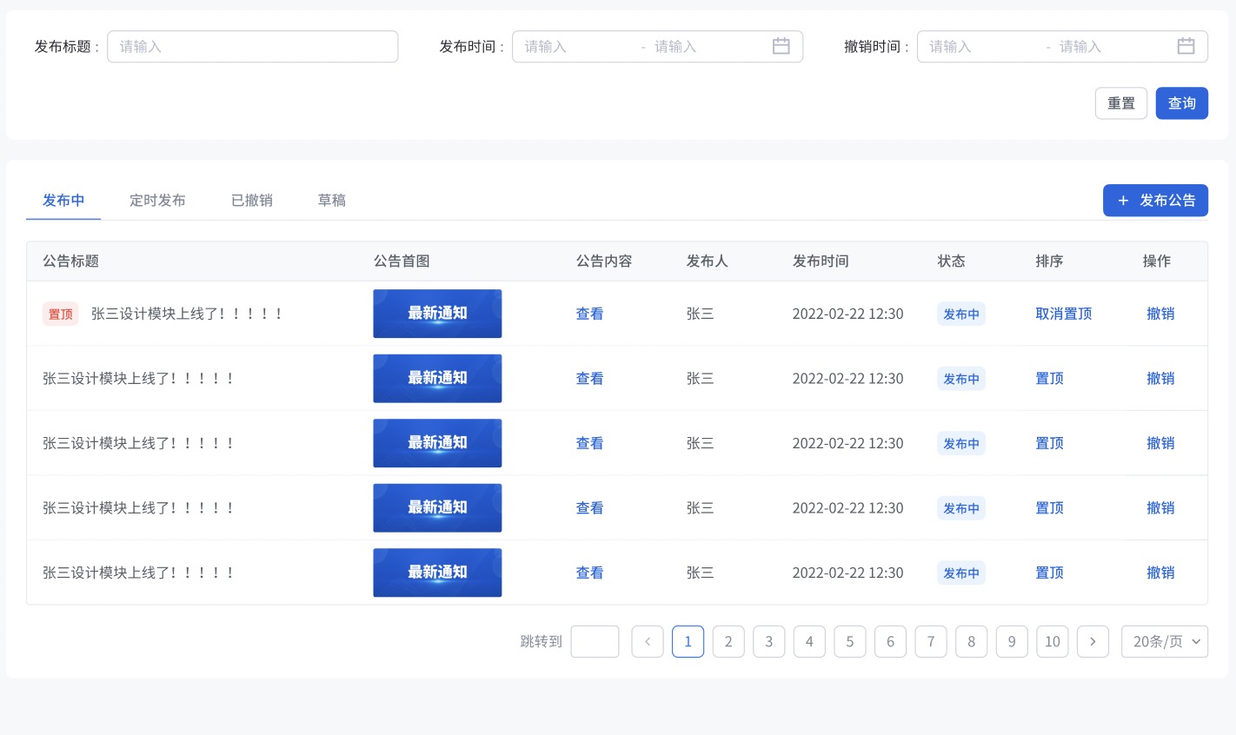The image size is (1236, 735).
Task: Run the search with 查询 button
Action: click(1181, 103)
